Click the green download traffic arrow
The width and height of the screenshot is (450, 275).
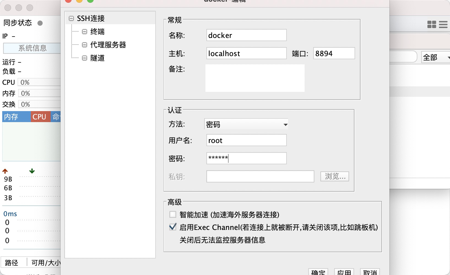32,171
